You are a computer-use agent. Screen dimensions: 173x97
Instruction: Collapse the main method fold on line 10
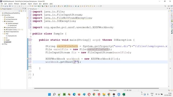click(32, 40)
